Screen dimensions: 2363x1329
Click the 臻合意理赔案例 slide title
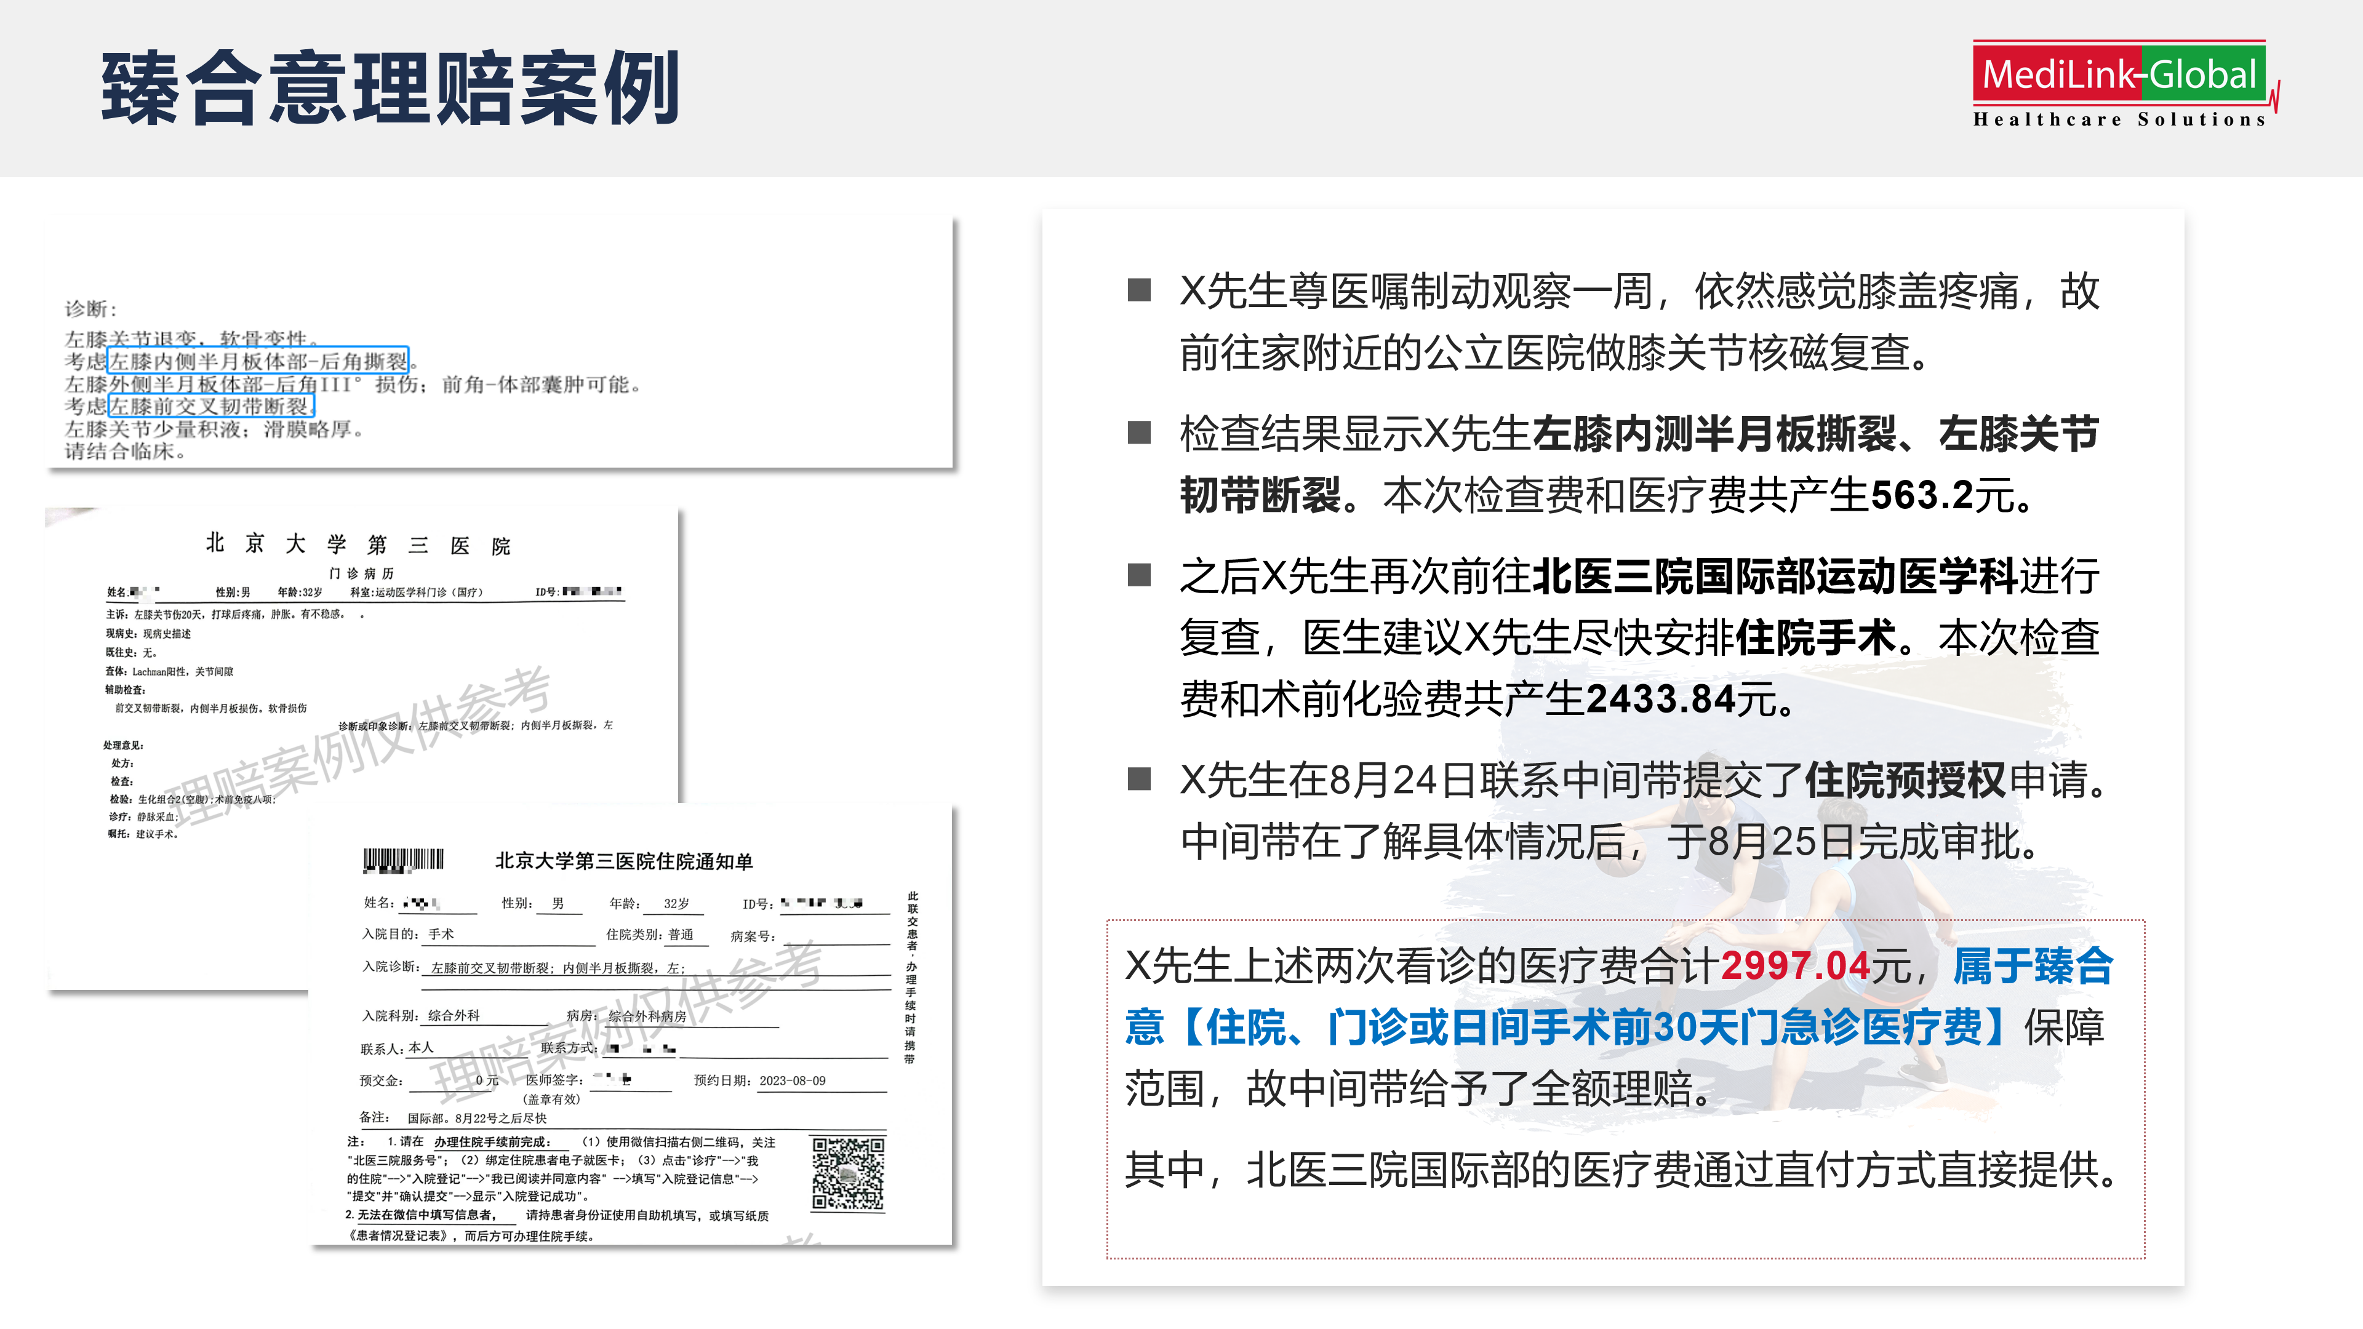pos(390,87)
